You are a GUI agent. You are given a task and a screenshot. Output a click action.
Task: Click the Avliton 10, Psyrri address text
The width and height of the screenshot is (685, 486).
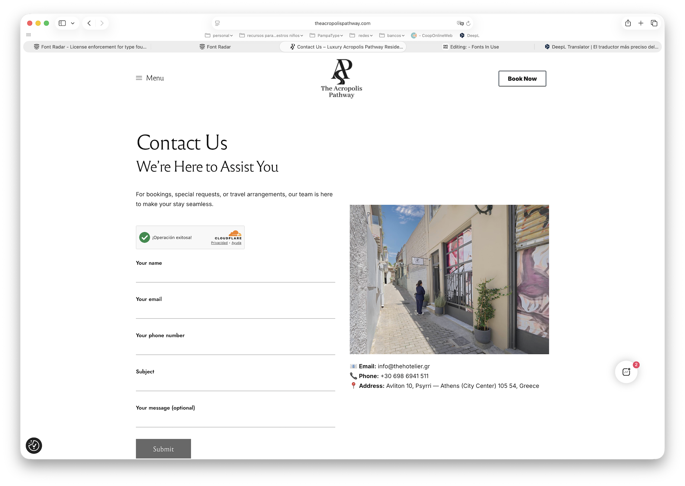463,386
